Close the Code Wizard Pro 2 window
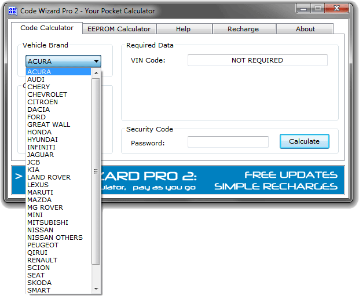359x296 pixels. (x=336, y=9)
